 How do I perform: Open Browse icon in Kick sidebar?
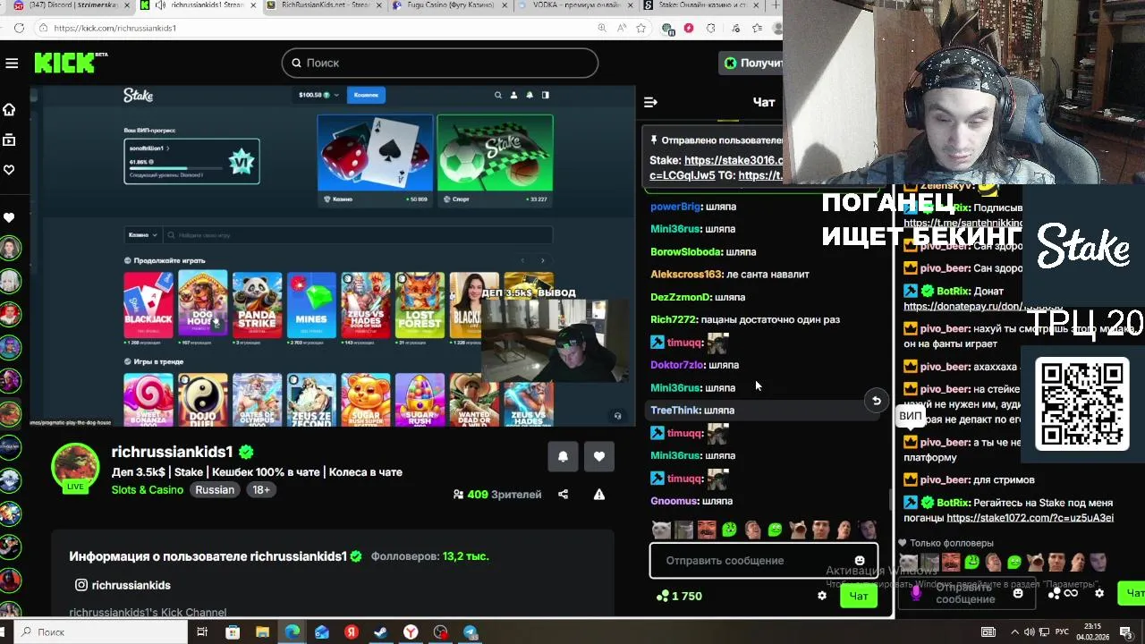9,140
